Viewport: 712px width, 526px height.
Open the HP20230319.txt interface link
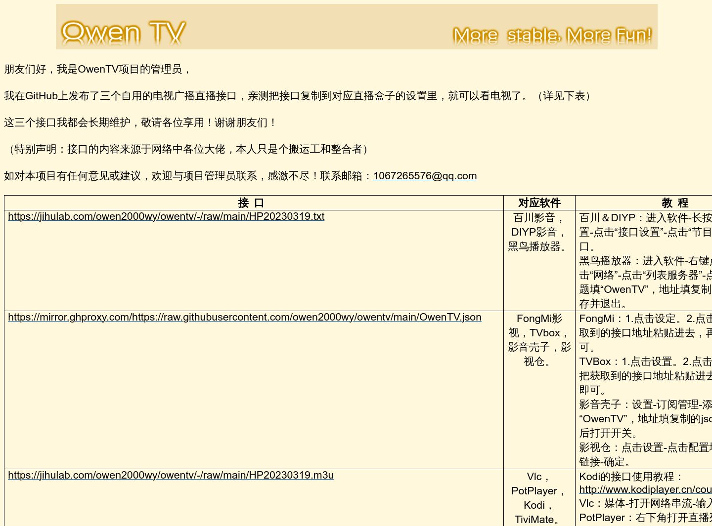[x=166, y=216]
